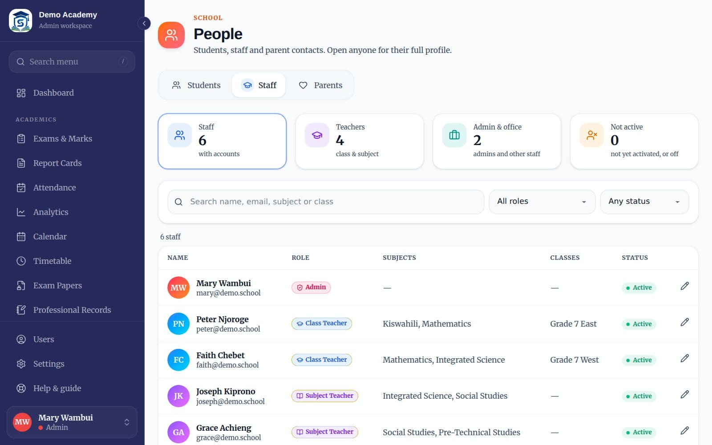This screenshot has height=445, width=712.
Task: Edit Mary Wambui with the pencil icon
Action: 684,286
